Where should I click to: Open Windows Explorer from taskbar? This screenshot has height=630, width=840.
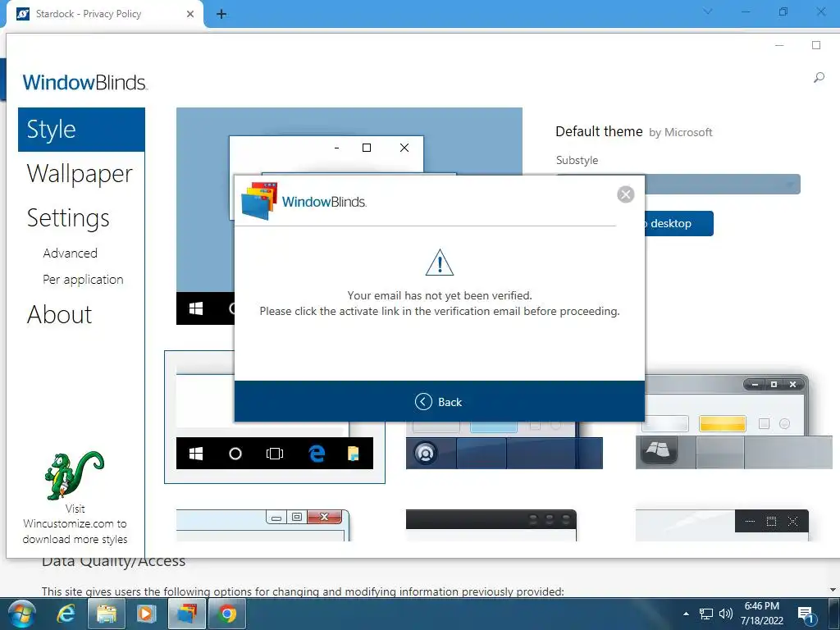tap(106, 614)
